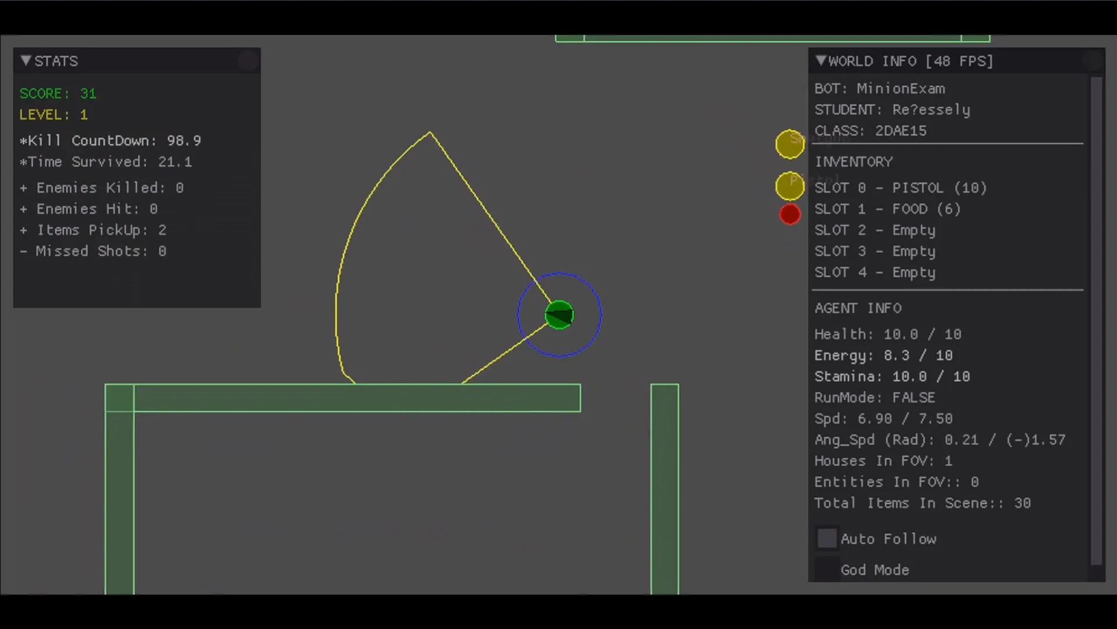Click the red item dot
This screenshot has width=1117, height=629.
[790, 214]
